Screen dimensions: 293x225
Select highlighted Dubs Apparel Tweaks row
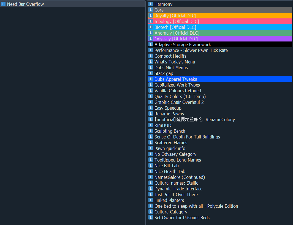(x=220, y=79)
